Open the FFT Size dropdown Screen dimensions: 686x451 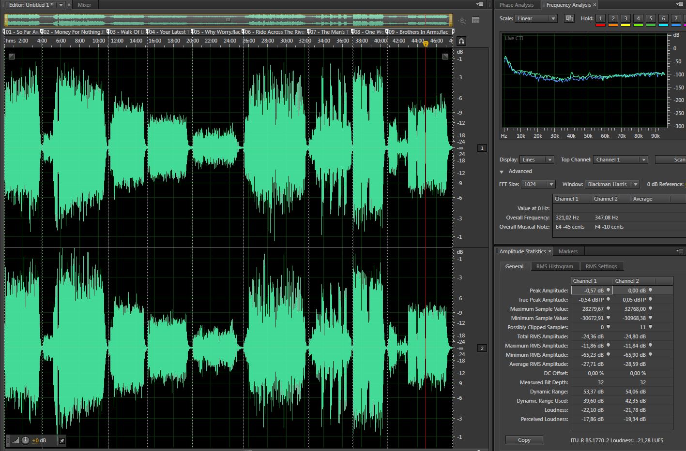point(538,184)
